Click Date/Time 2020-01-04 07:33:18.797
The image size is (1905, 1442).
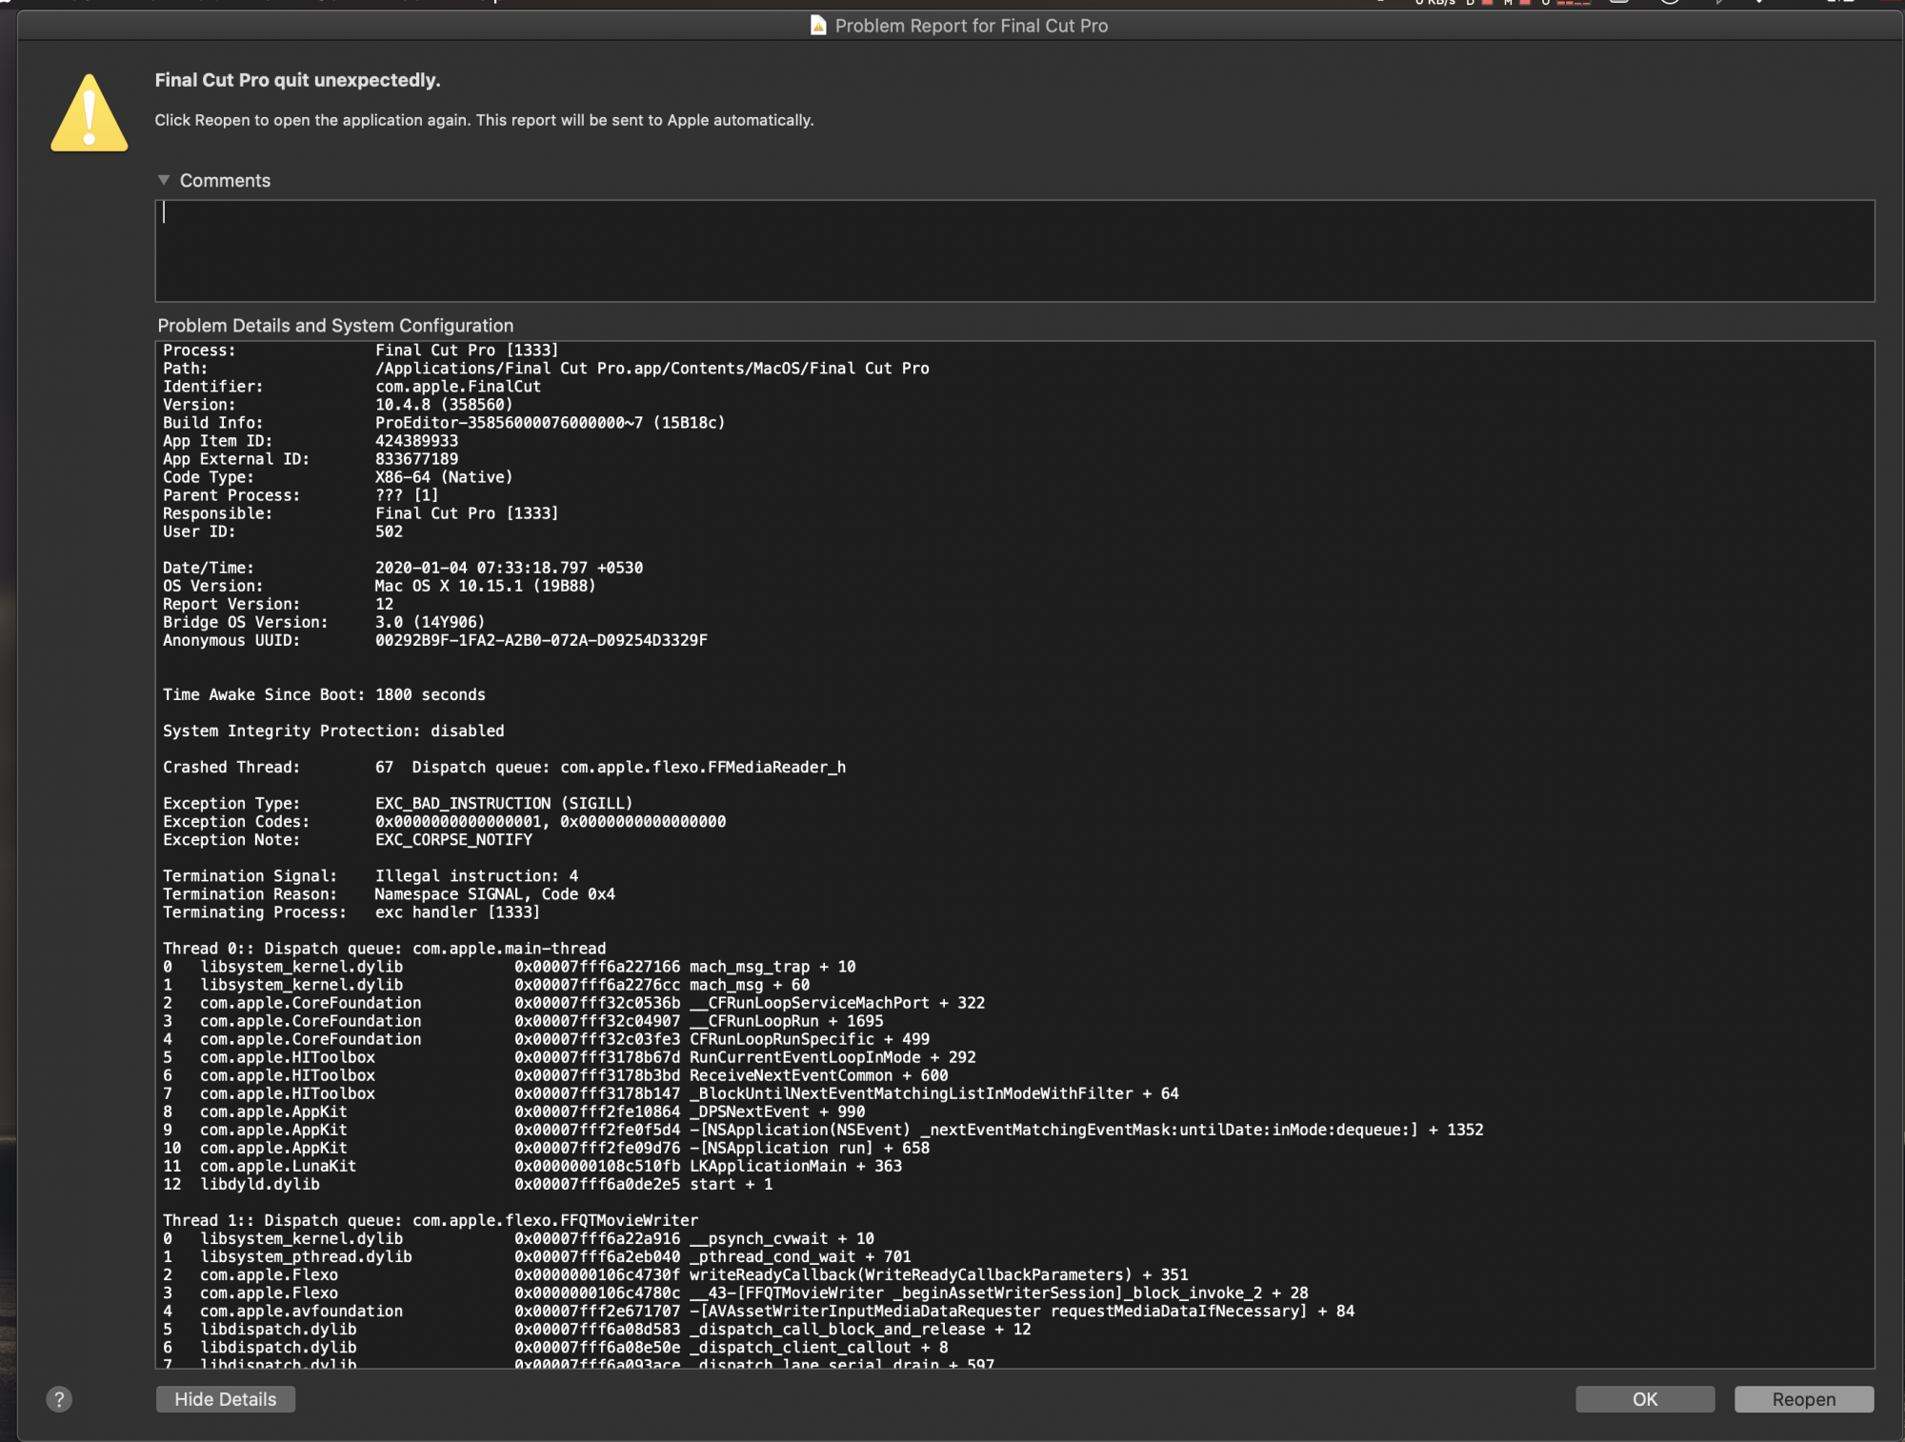click(x=509, y=568)
